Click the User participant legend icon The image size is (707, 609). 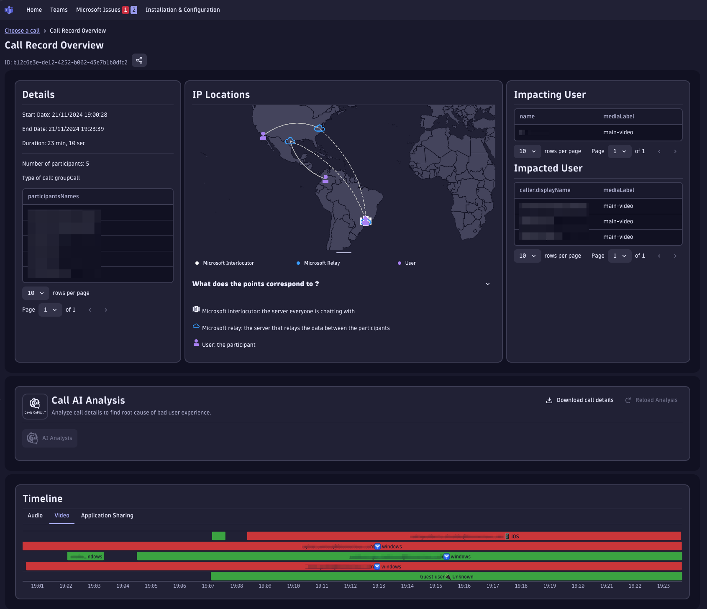tap(196, 343)
